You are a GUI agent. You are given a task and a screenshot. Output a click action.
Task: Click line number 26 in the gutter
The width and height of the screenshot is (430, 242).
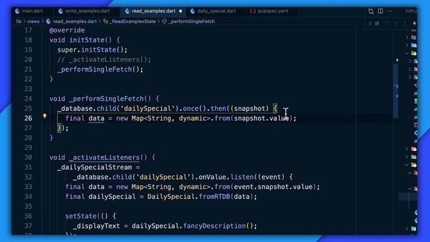point(28,118)
